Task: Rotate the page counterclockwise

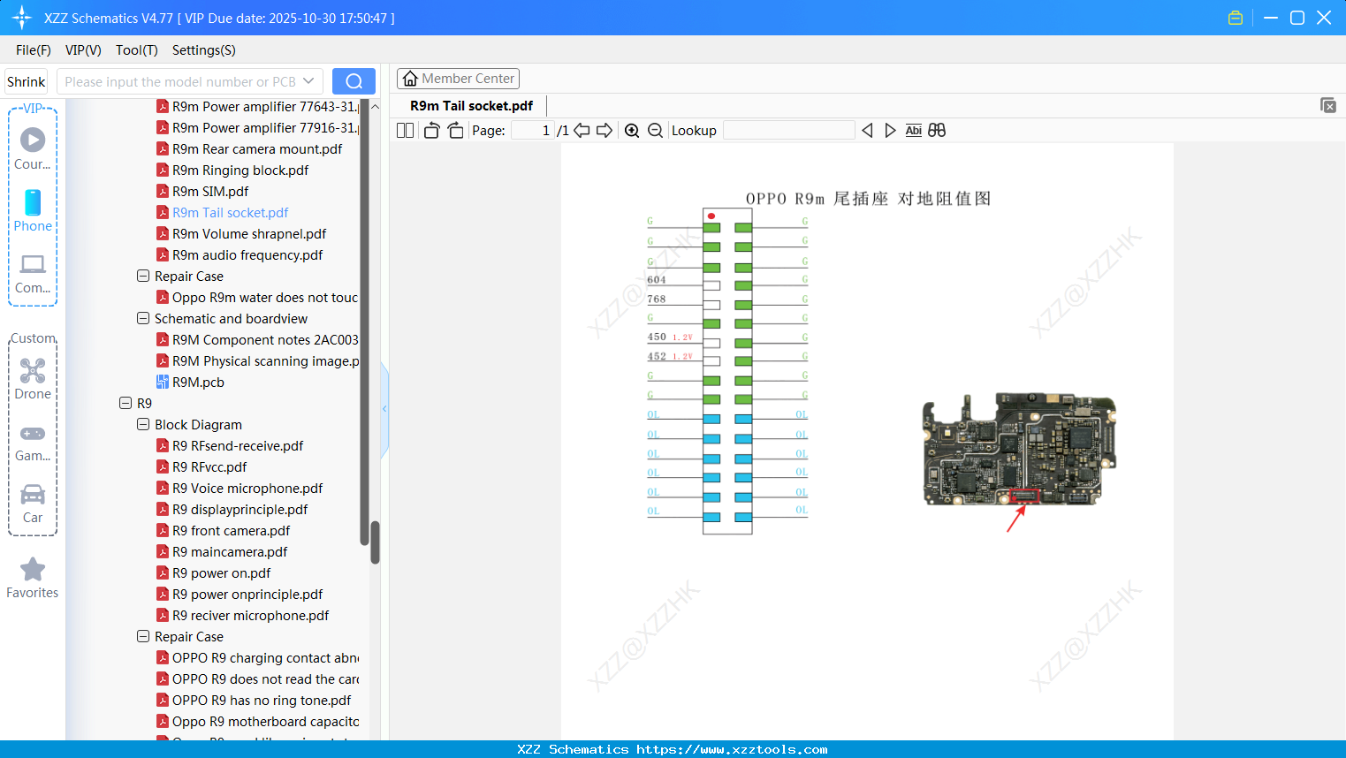Action: pos(431,131)
